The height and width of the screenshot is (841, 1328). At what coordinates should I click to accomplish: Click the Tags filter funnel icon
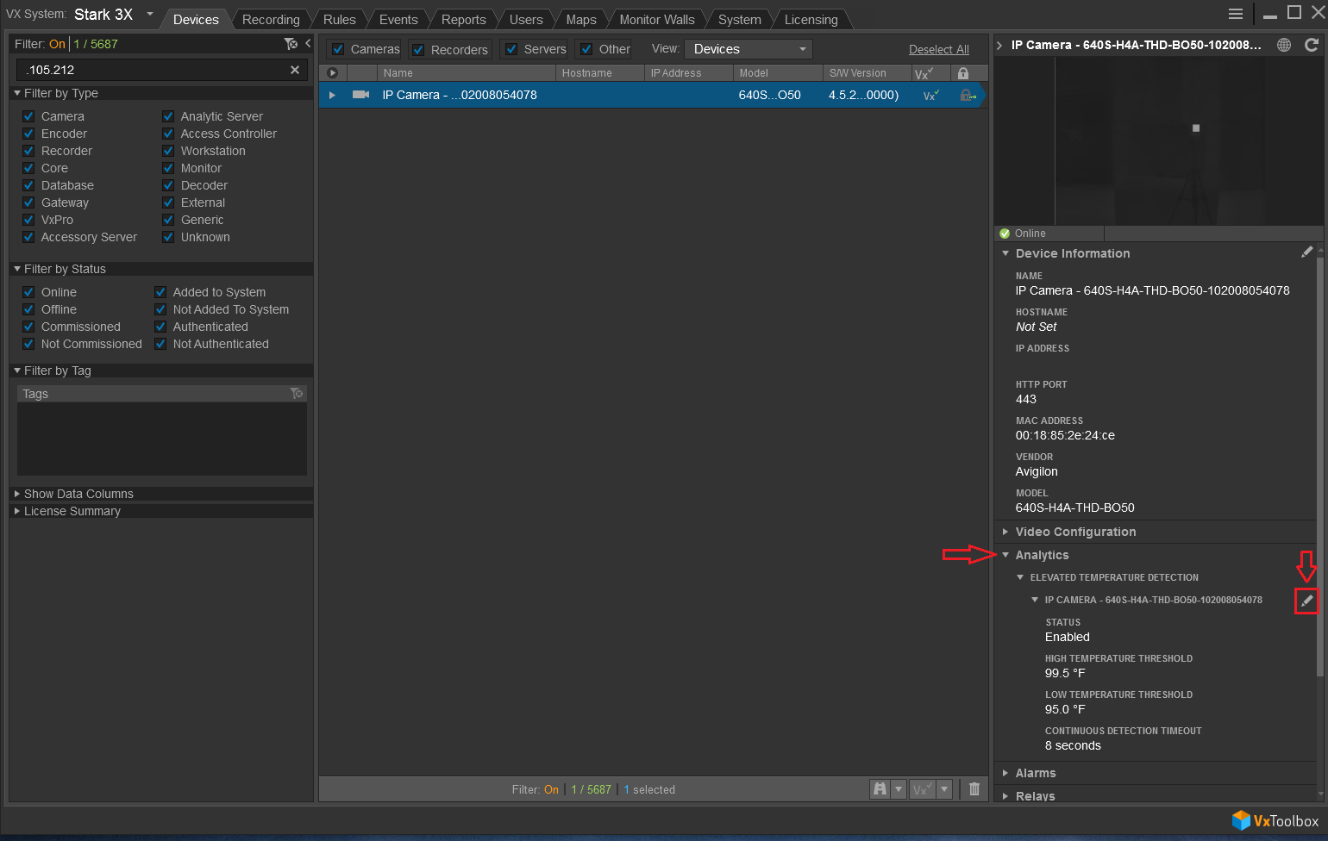coord(297,394)
